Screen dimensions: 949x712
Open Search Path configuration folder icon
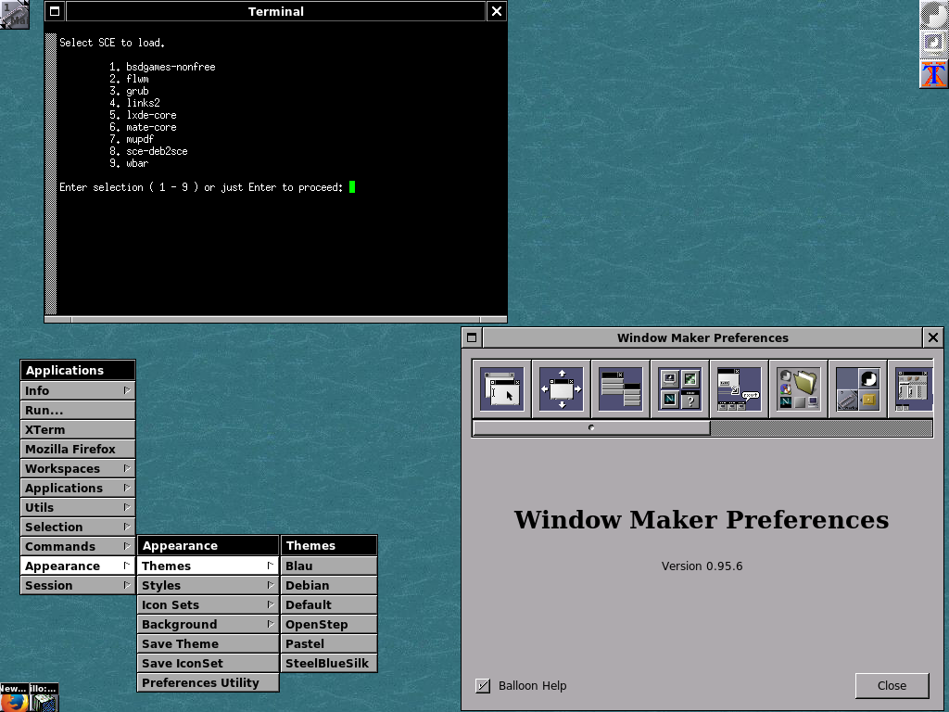click(x=798, y=388)
